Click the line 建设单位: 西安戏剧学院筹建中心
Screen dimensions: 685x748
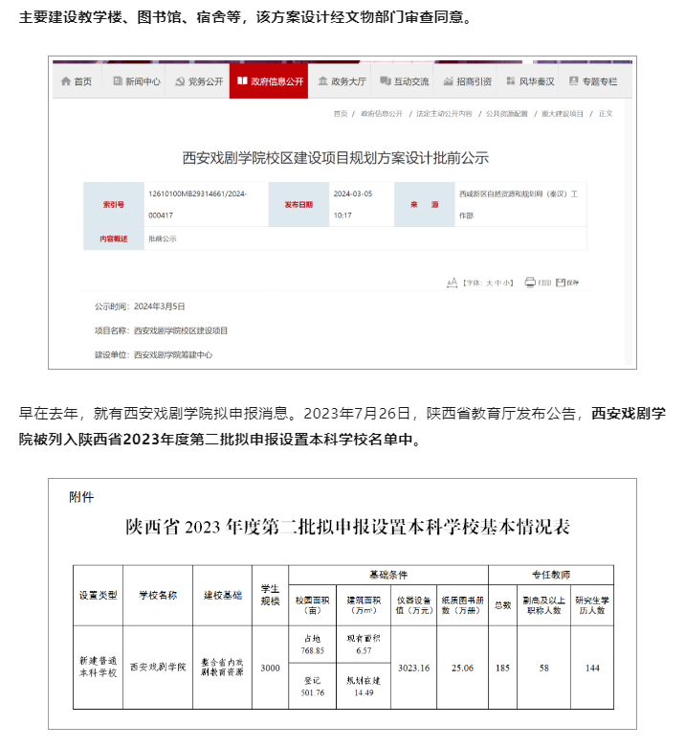point(153,355)
